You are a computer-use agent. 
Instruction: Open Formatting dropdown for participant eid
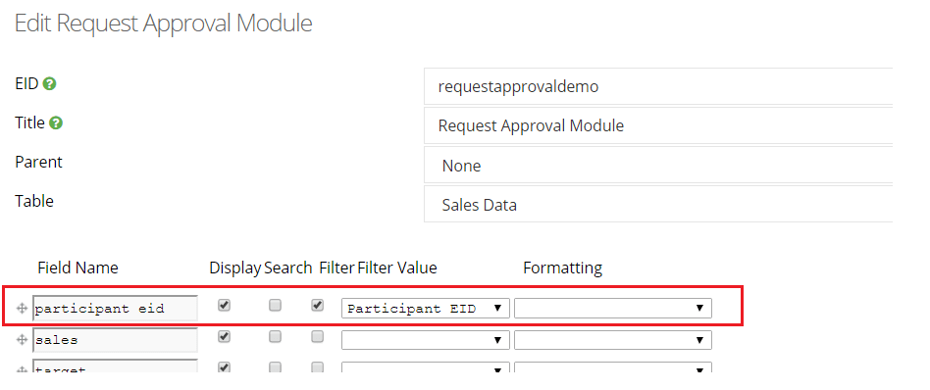[x=613, y=309]
